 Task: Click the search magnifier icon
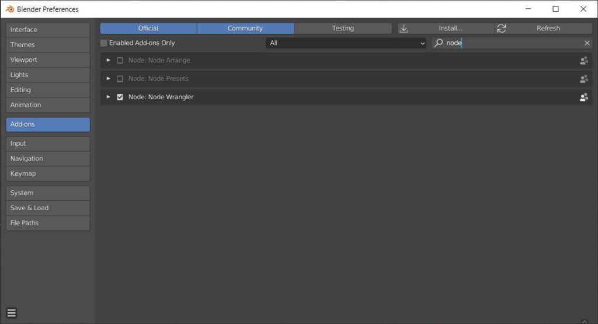(439, 43)
